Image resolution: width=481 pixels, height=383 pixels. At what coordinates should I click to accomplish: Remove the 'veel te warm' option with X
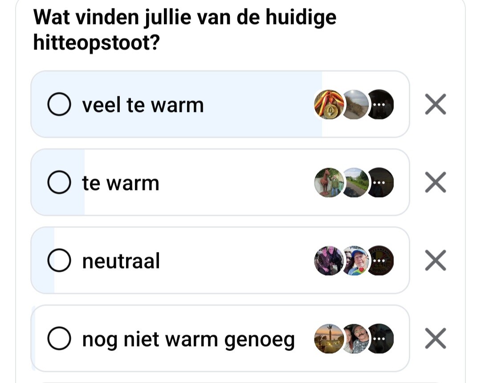(435, 105)
